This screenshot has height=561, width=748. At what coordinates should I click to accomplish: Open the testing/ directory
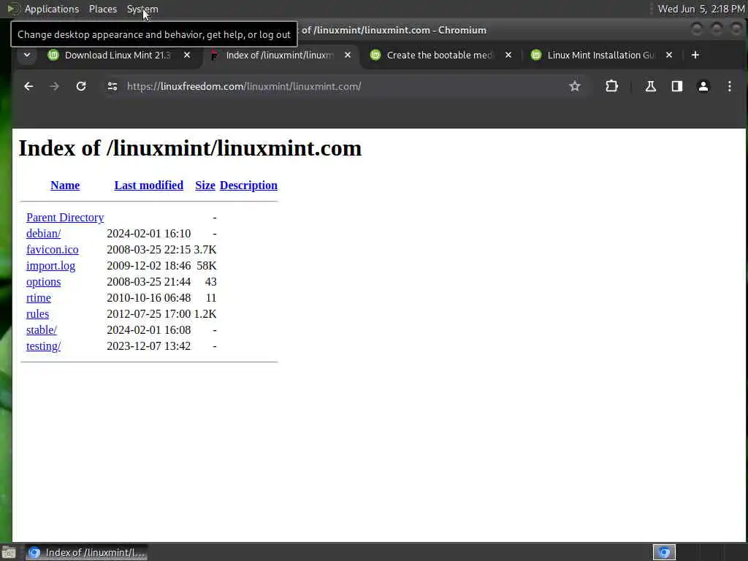[43, 346]
